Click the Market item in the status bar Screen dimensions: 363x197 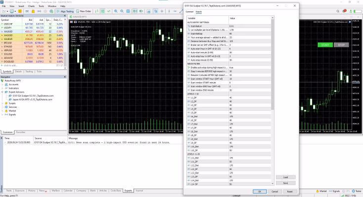321,191
